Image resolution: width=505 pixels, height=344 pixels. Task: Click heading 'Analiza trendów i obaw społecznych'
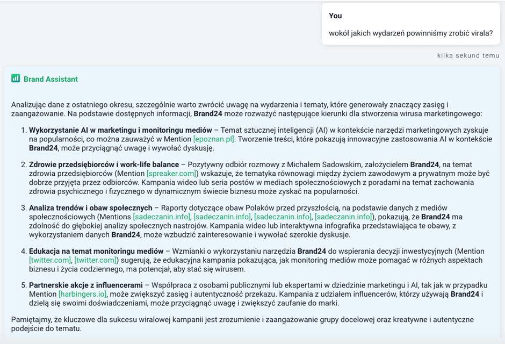(x=90, y=208)
